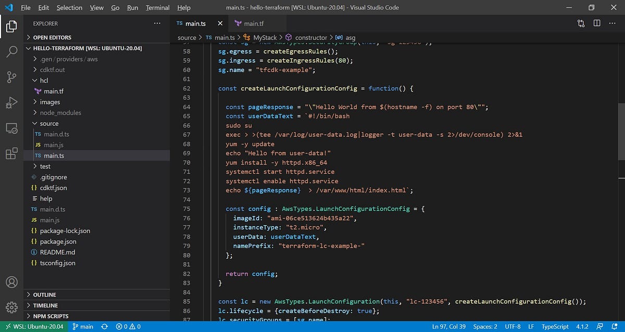Open the package.json file in Explorer
This screenshot has height=332, width=625.
click(97, 241)
